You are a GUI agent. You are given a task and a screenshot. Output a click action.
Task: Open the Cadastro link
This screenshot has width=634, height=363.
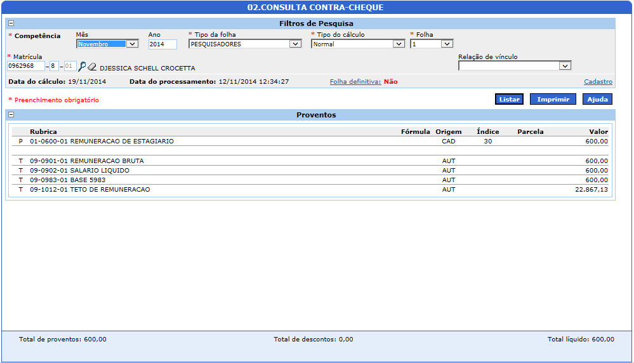coord(598,82)
